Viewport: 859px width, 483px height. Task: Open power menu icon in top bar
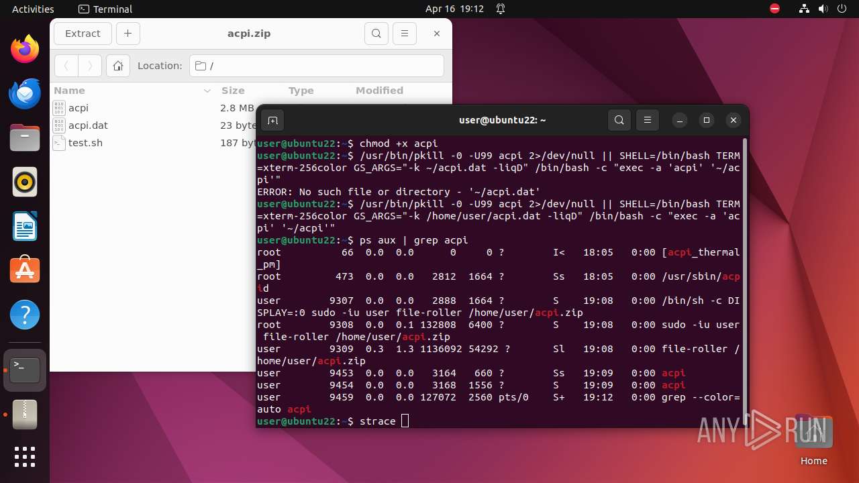842,9
